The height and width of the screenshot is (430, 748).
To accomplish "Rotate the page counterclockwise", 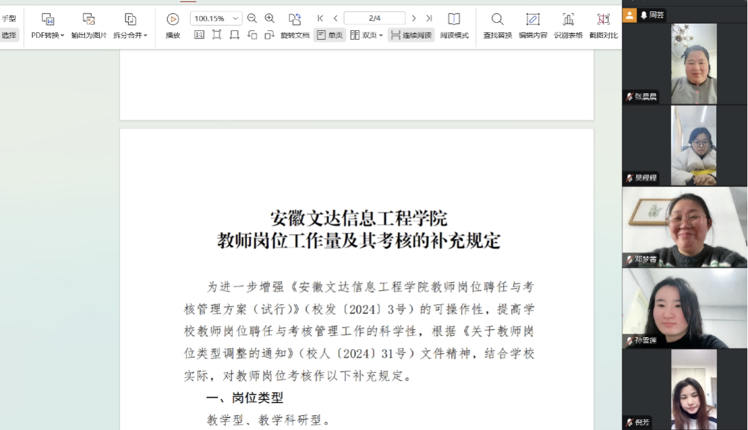I will click(x=252, y=35).
